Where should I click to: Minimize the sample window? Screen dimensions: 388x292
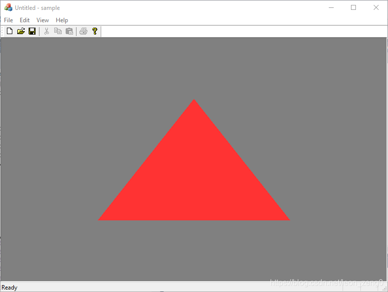click(x=331, y=8)
